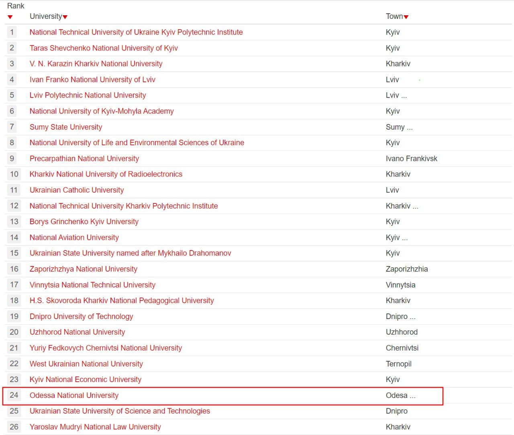Select Uzhhorod National University
Screen dimensions: 514x435
77,332
